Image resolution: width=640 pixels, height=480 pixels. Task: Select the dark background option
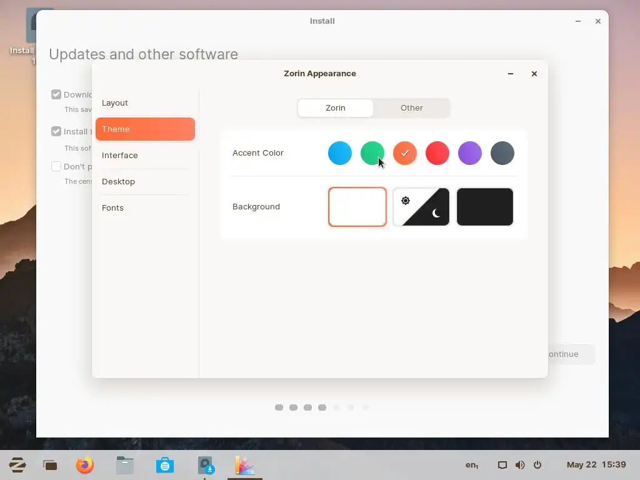485,207
